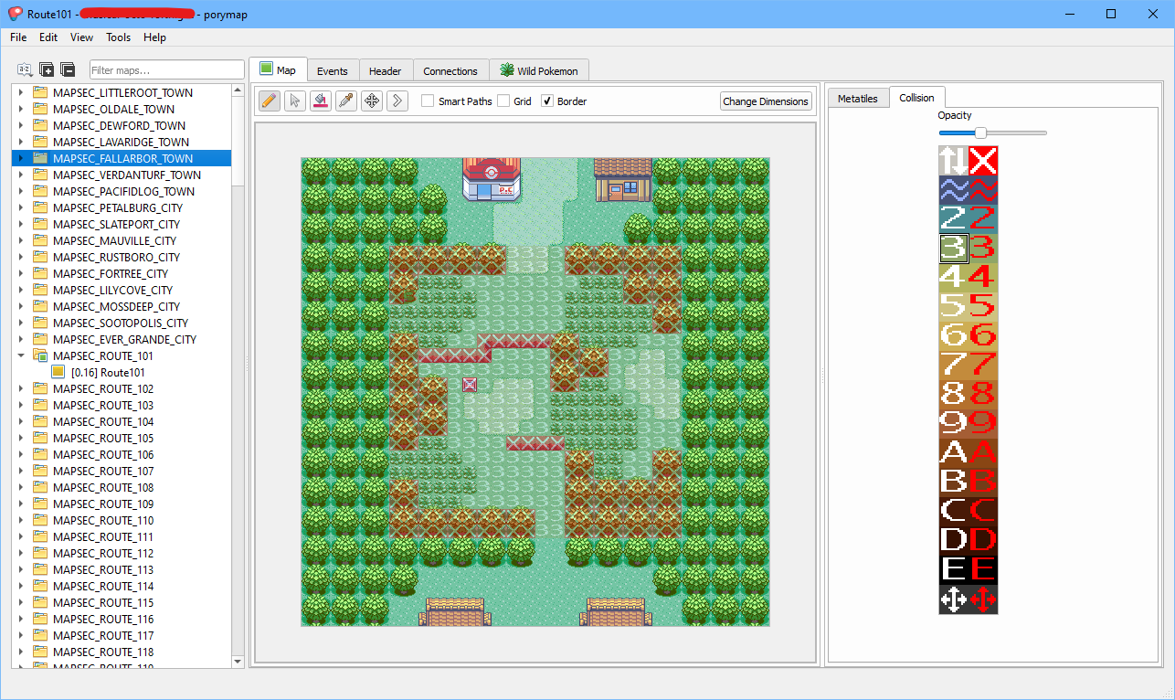Image resolution: width=1175 pixels, height=700 pixels.
Task: Switch to the Wild Pokemon tab
Action: (539, 70)
